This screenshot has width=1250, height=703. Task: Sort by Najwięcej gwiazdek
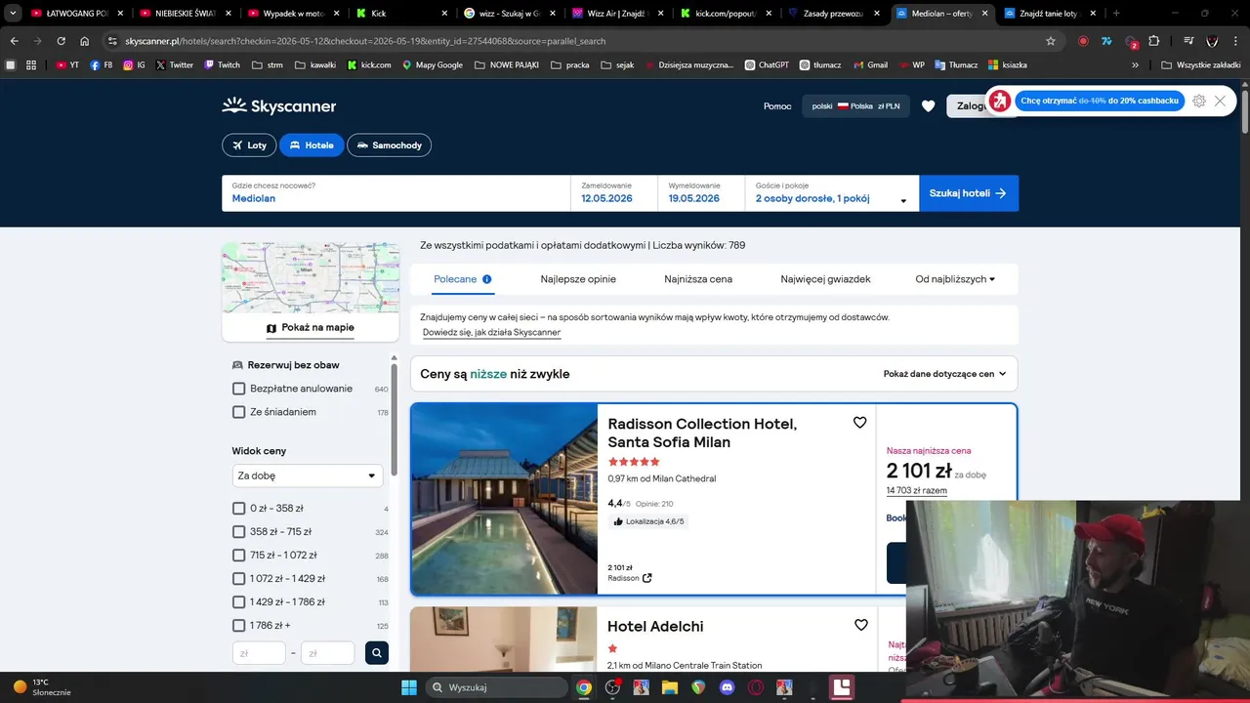click(x=825, y=279)
